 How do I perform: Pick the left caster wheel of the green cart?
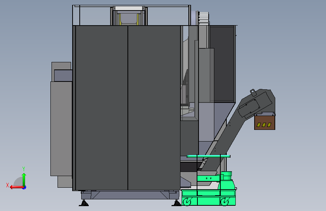click(x=187, y=202)
